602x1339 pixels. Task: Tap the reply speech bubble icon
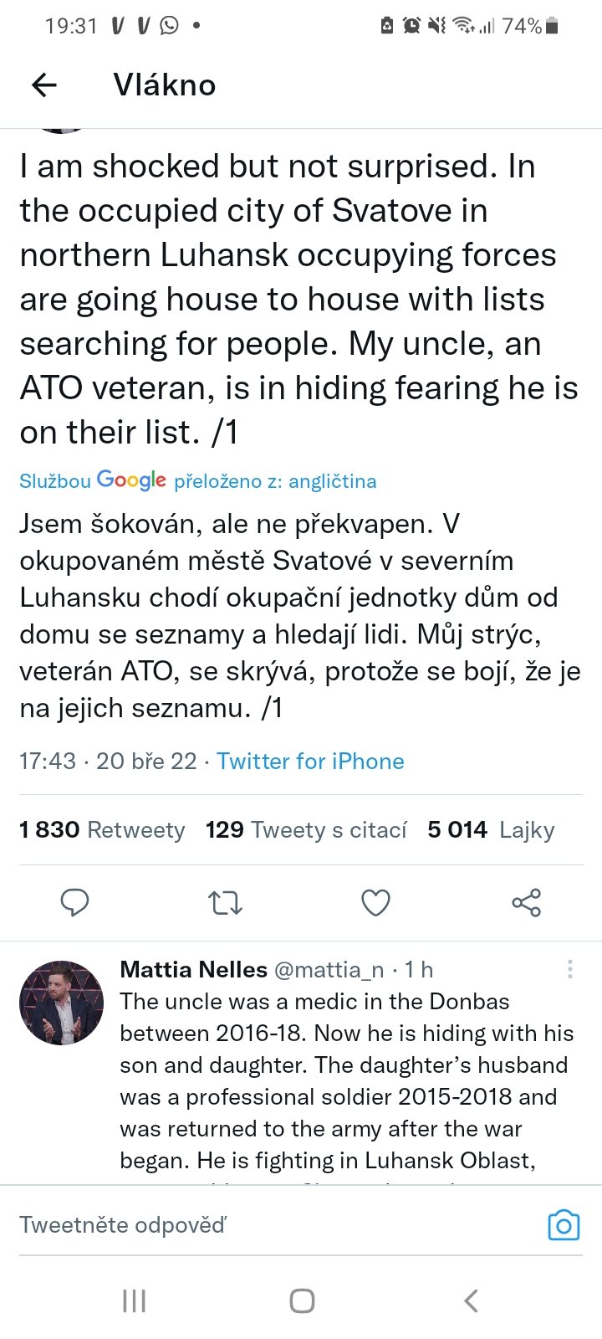tap(75, 903)
